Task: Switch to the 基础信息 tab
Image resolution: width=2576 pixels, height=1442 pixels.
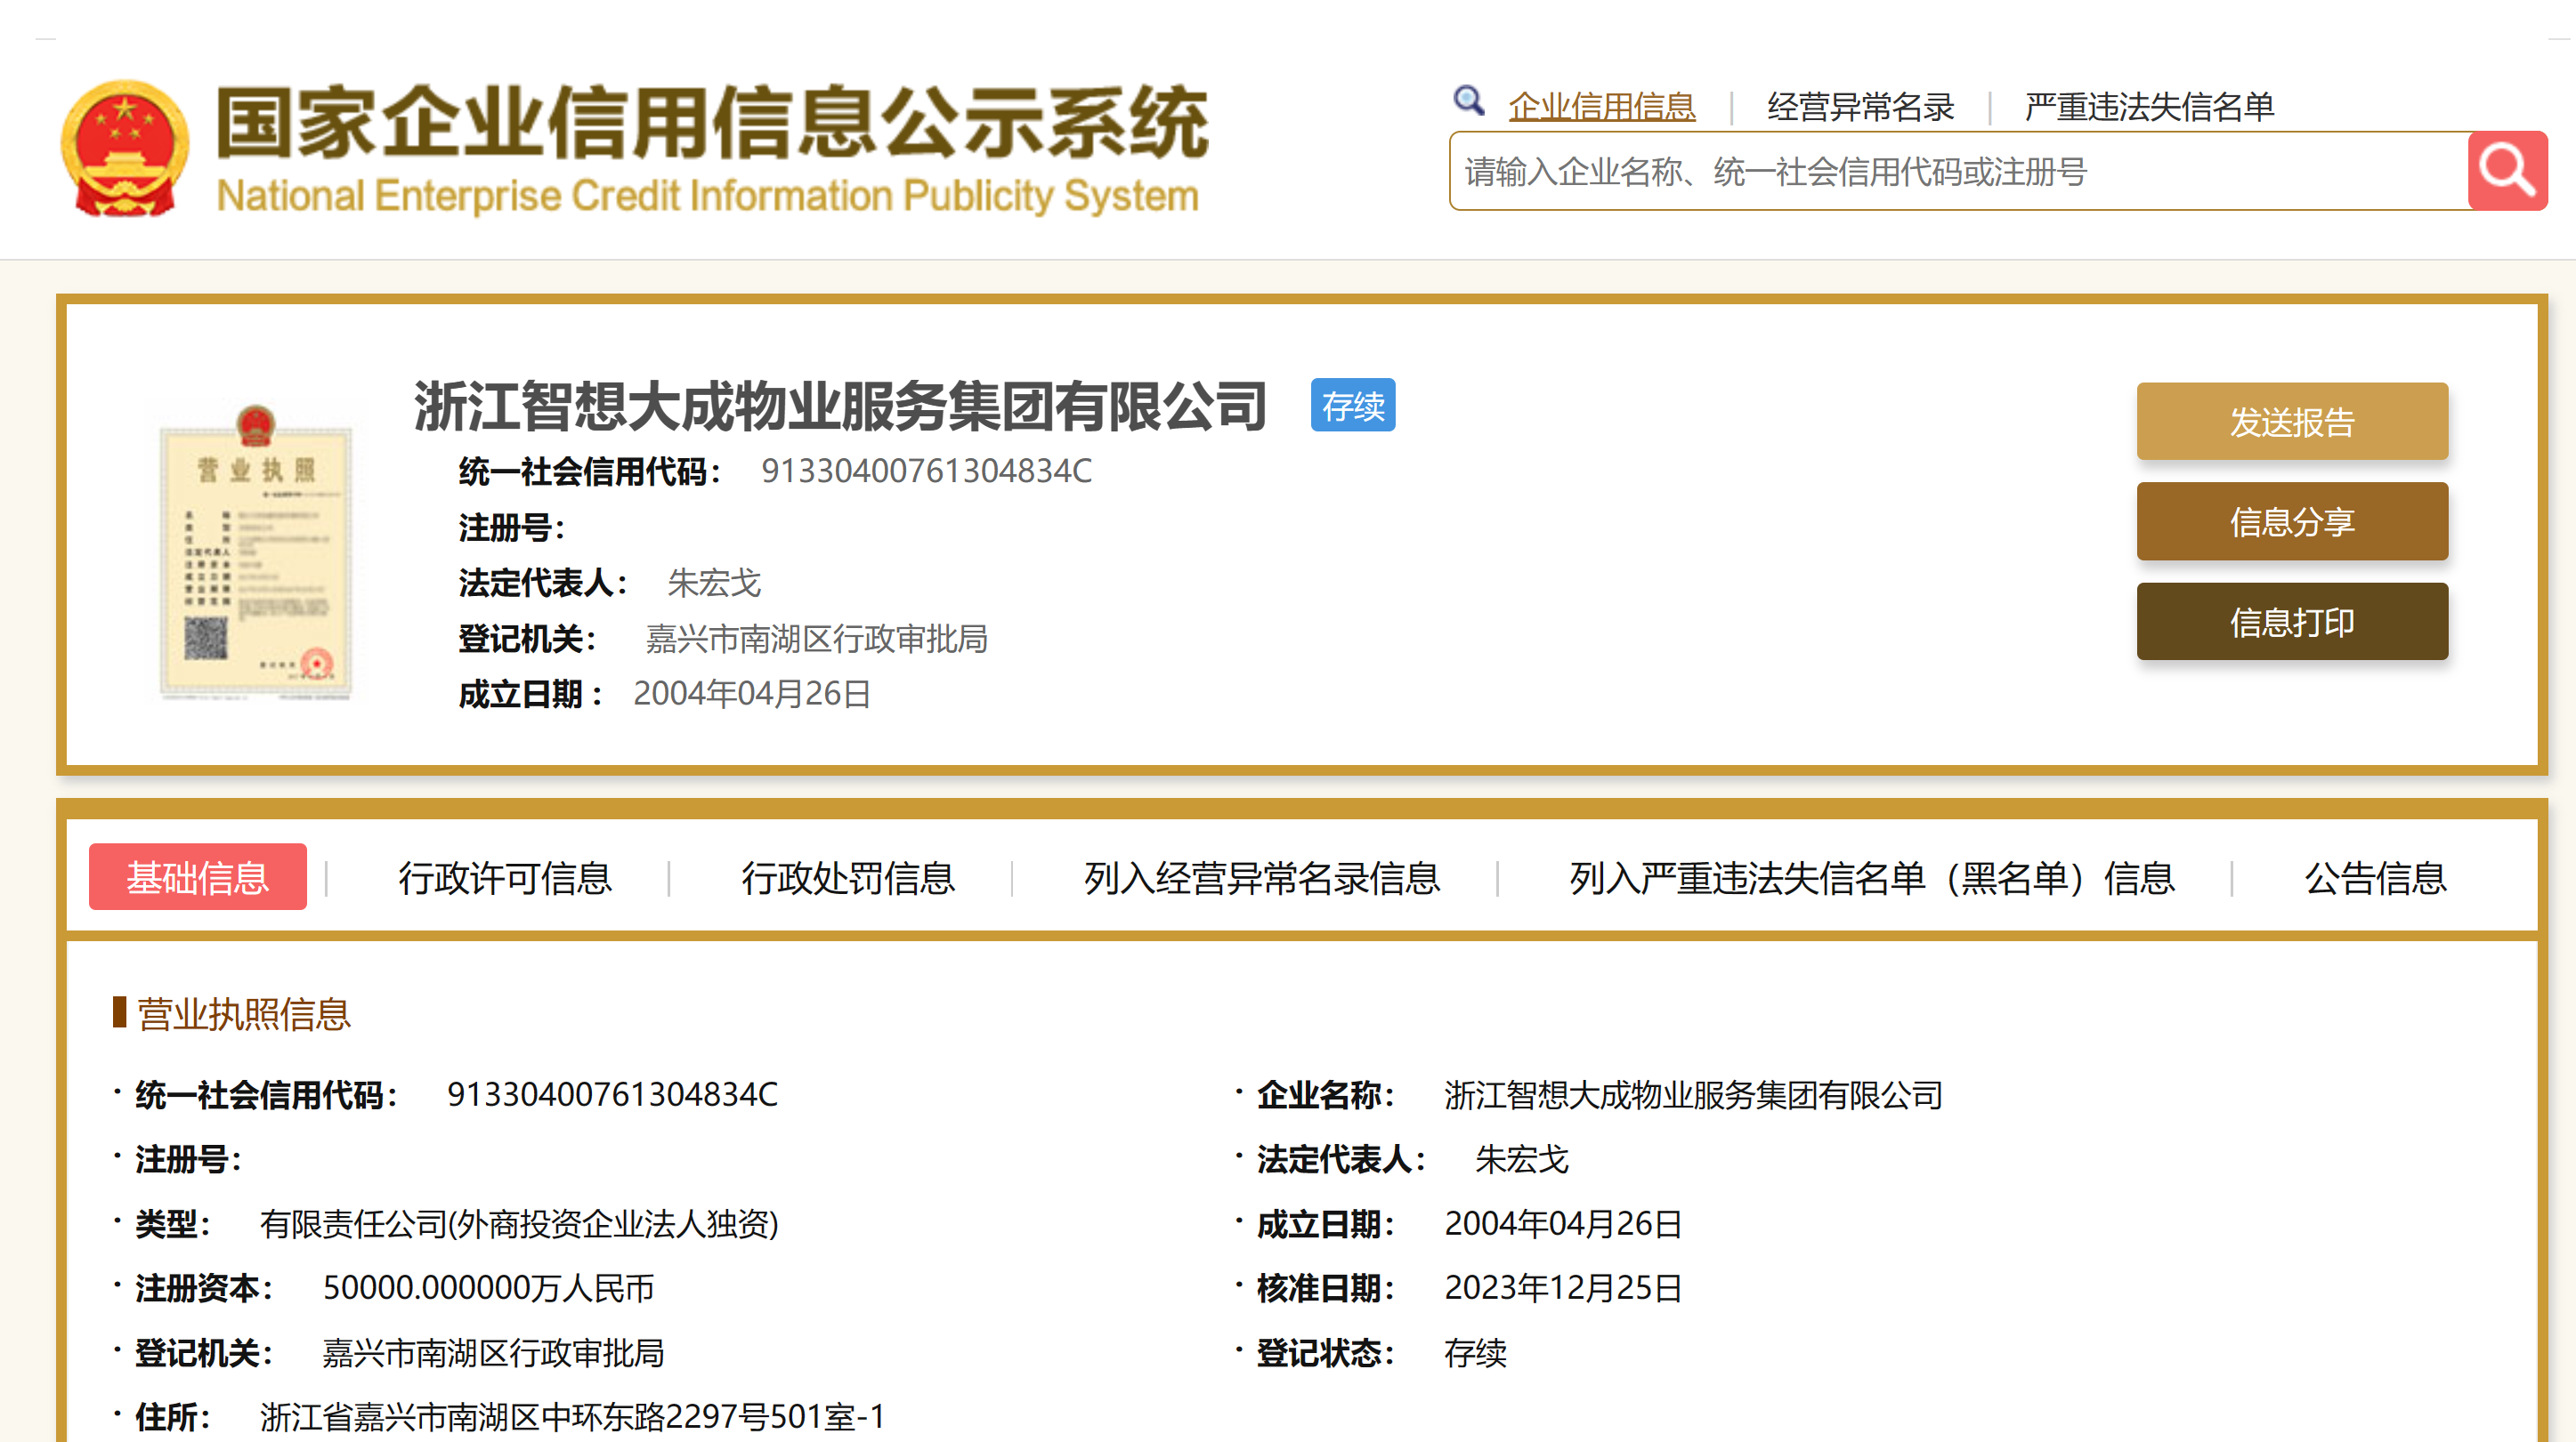Action: [x=198, y=877]
